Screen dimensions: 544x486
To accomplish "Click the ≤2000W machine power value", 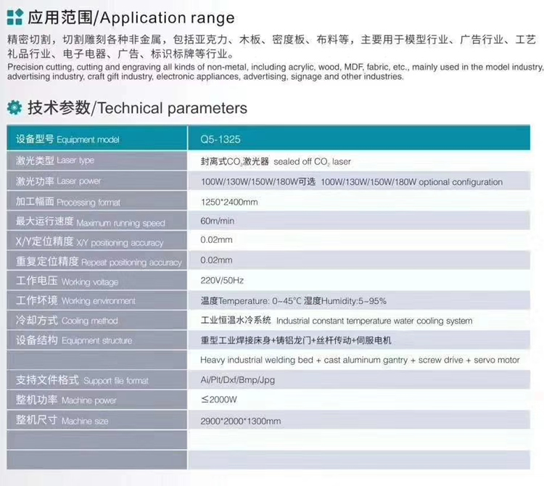I will click(x=218, y=399).
